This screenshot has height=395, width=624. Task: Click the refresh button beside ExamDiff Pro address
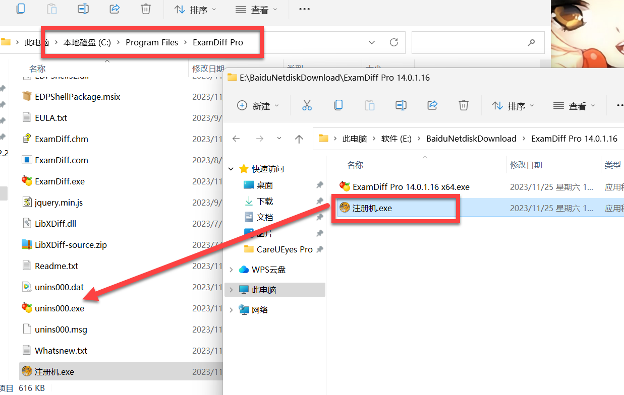394,42
